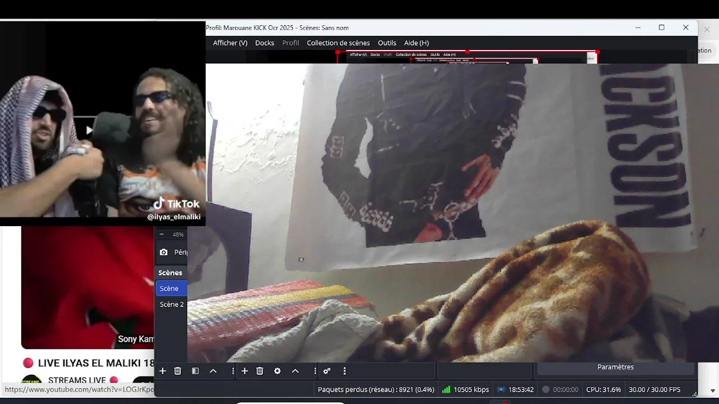Select the Scène item in scenes list
The height and width of the screenshot is (404, 719).
(x=171, y=288)
